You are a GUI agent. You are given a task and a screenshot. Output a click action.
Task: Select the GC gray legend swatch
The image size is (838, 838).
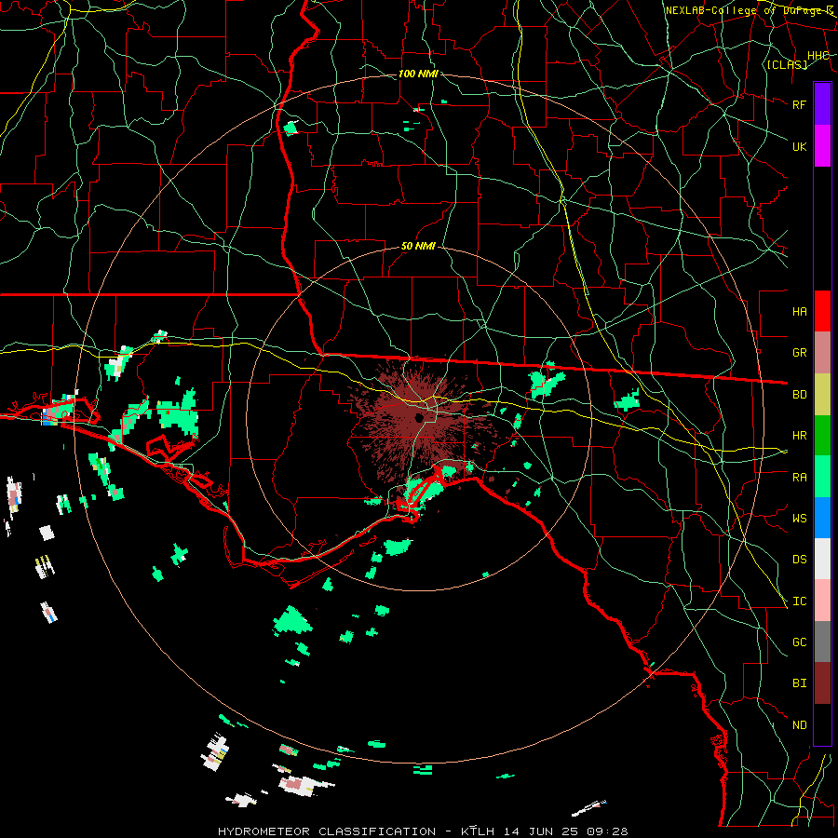click(x=822, y=642)
